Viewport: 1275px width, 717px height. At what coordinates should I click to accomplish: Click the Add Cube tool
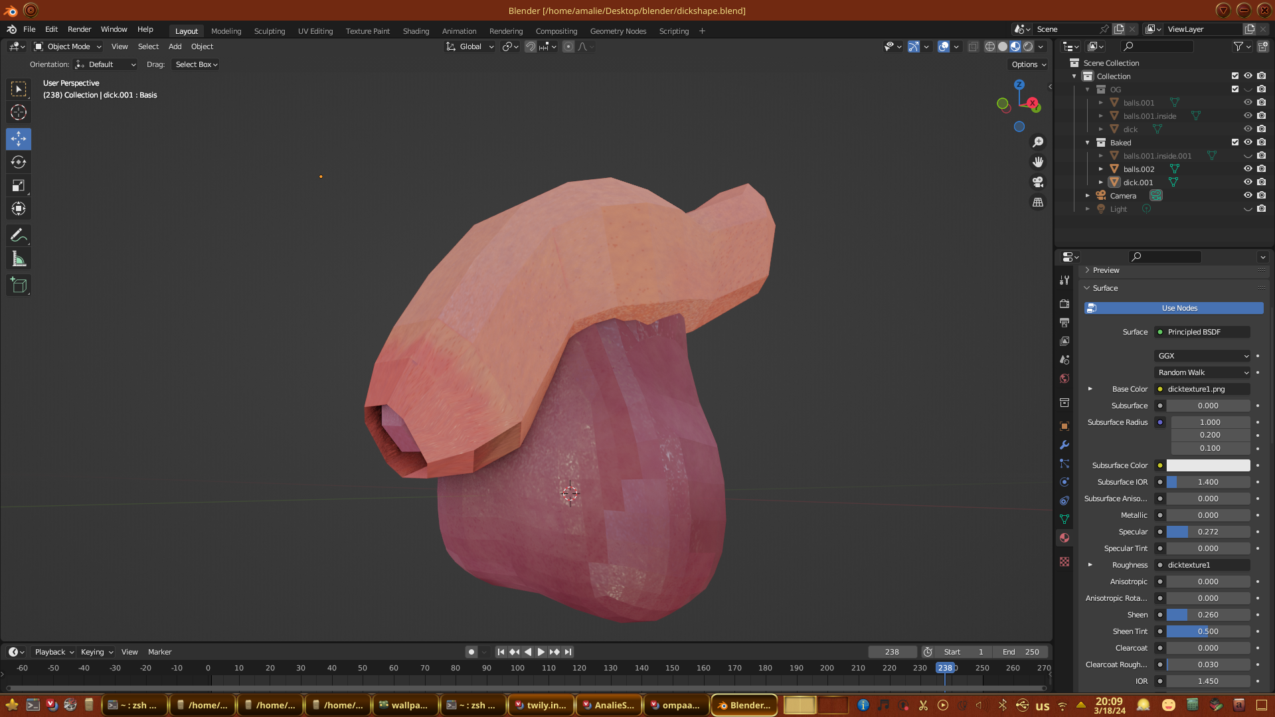(x=19, y=286)
